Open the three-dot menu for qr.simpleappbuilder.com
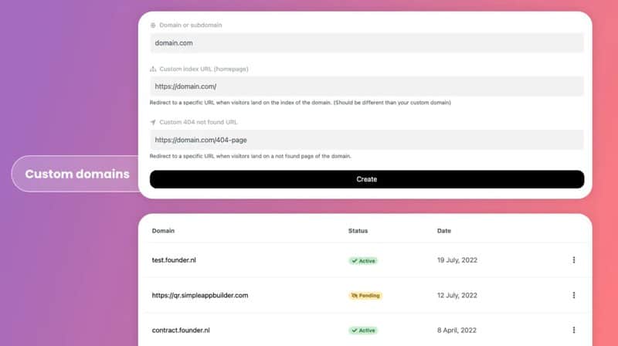The image size is (618, 346). click(574, 295)
